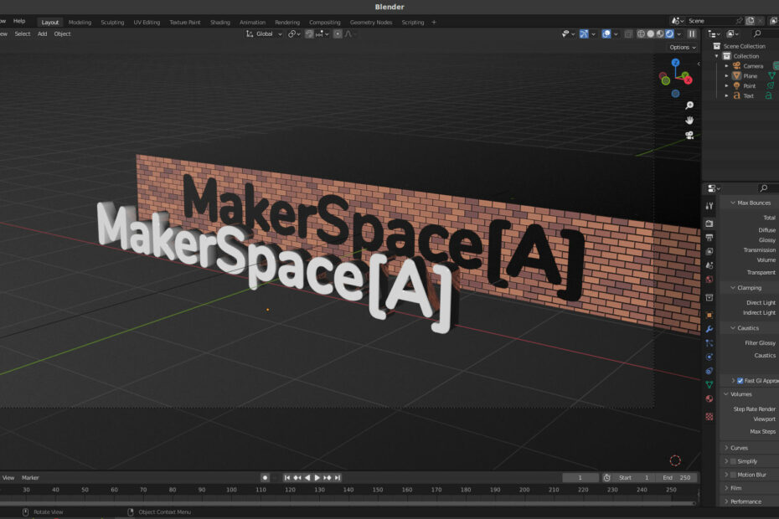Viewport: 779px width, 519px height.
Task: Open the Modifier properties wrench tab
Action: point(709,329)
